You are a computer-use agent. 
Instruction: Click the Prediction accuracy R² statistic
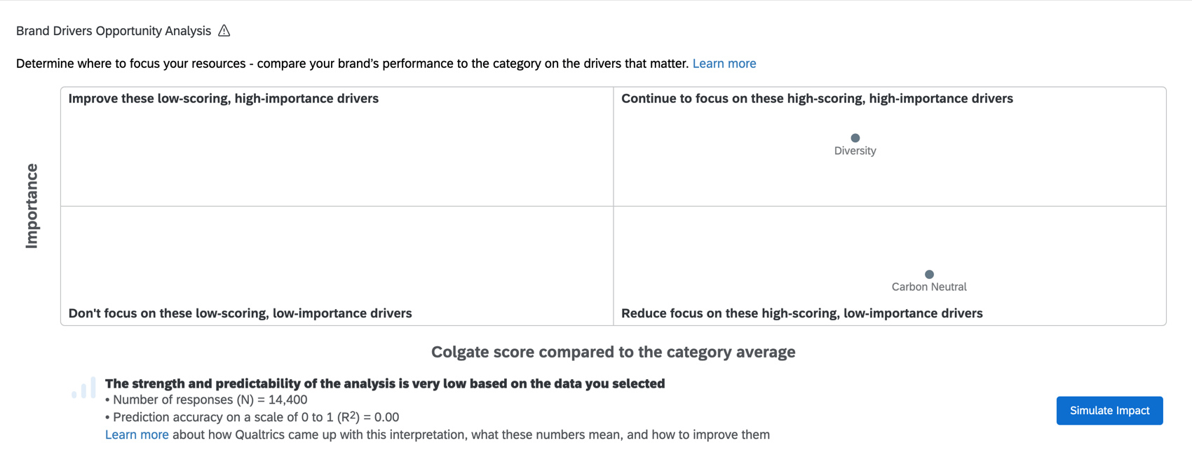pyautogui.click(x=252, y=416)
